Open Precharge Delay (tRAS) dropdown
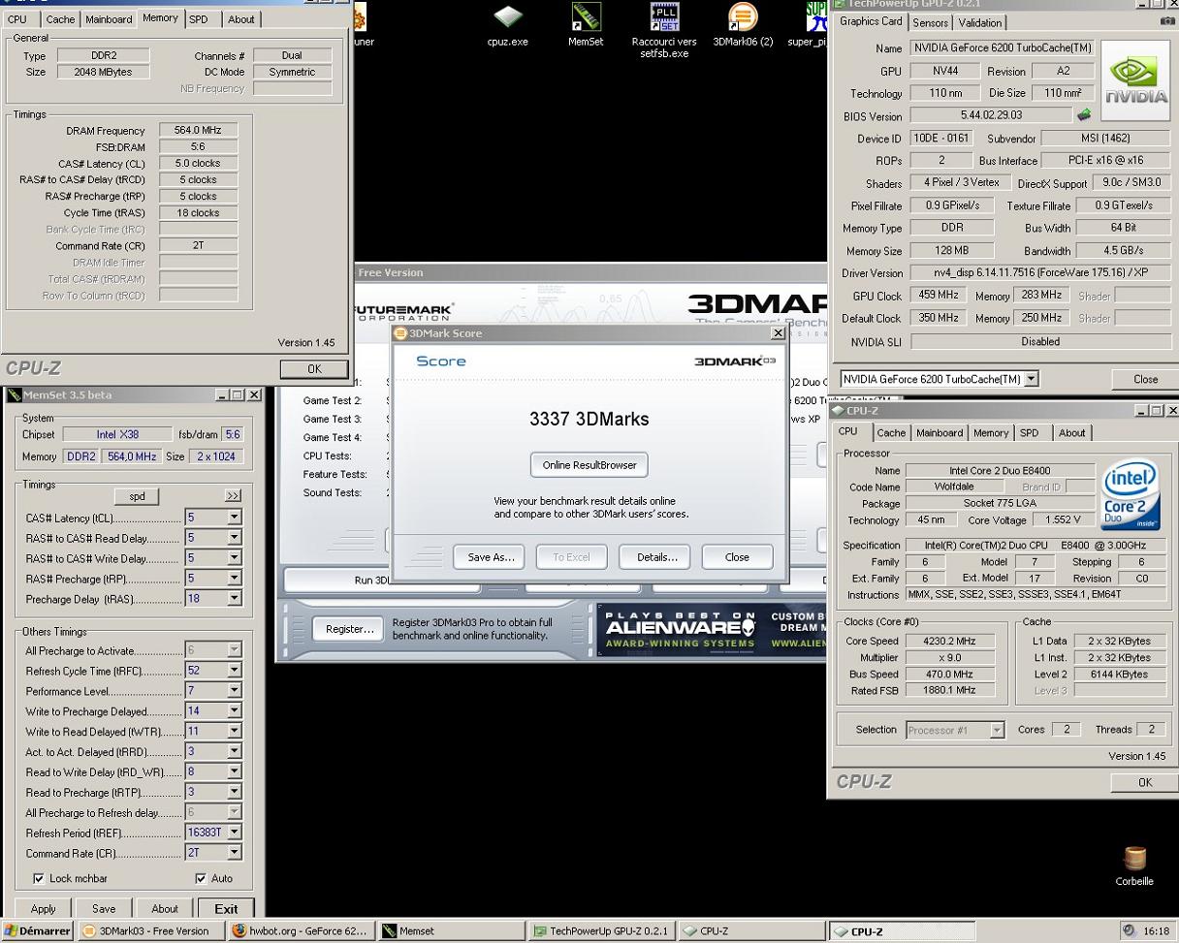1179x943 pixels. [x=234, y=599]
